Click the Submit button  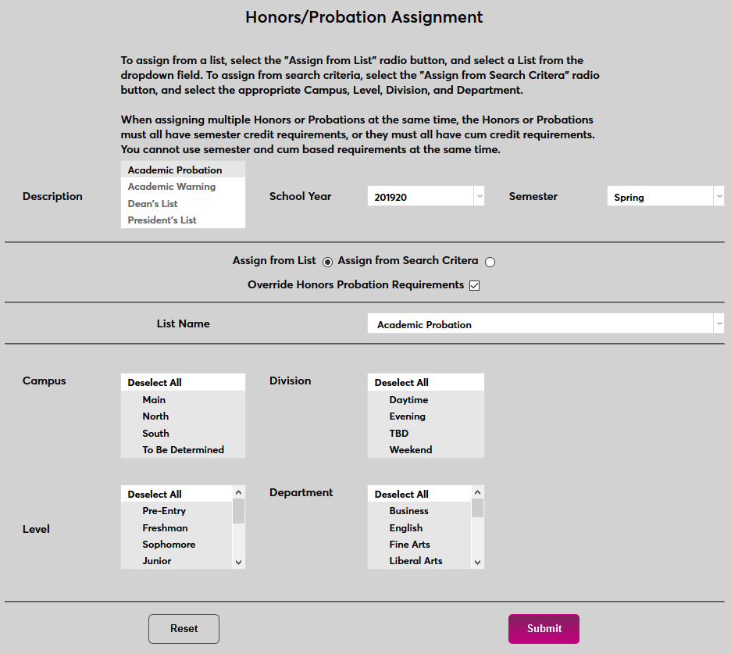[x=544, y=628]
